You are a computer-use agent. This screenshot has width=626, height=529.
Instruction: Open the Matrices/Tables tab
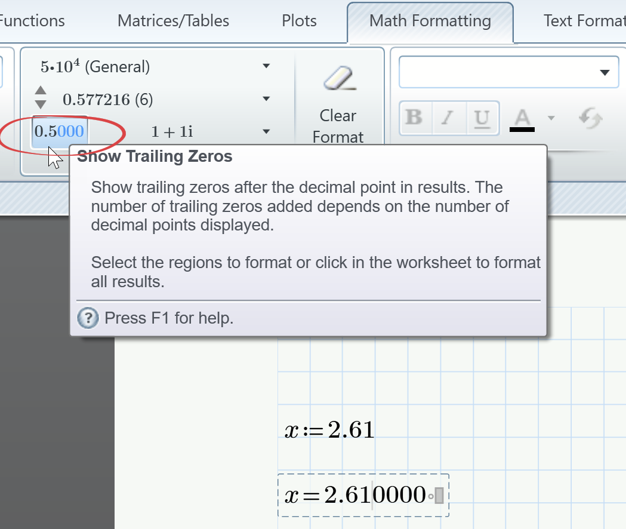[x=173, y=21]
